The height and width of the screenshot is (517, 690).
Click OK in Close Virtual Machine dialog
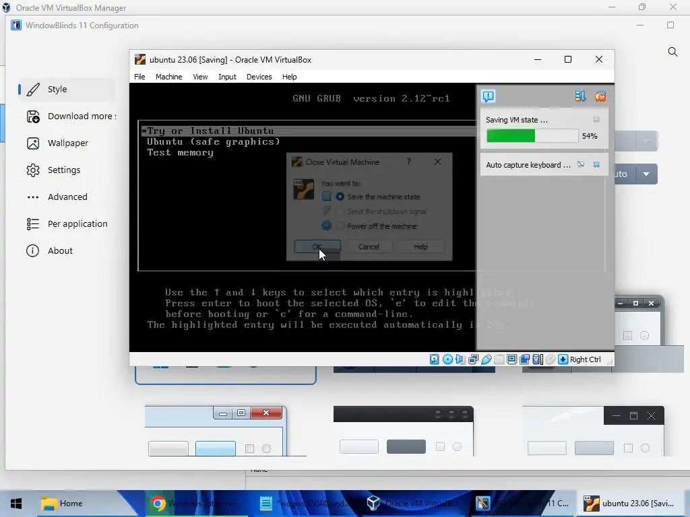(317, 246)
